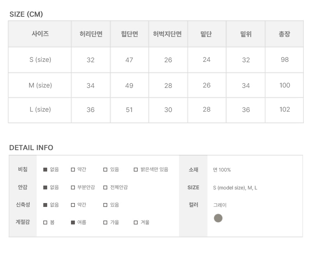This screenshot has height=261, width=312.
Task: Check the 가을 season checkbox
Action: [105, 222]
